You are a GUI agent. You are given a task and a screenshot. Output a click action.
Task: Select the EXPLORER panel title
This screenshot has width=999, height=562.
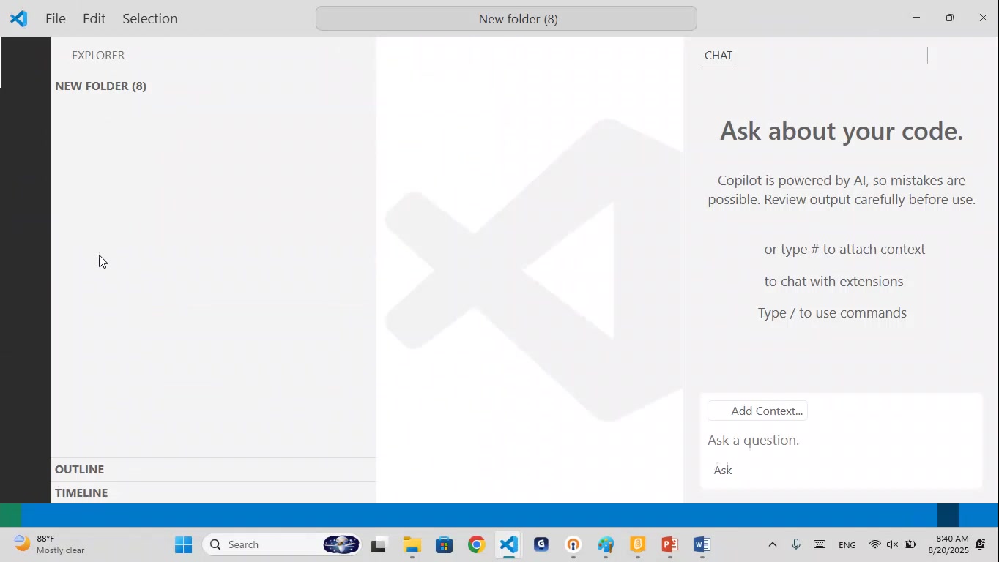[98, 55]
